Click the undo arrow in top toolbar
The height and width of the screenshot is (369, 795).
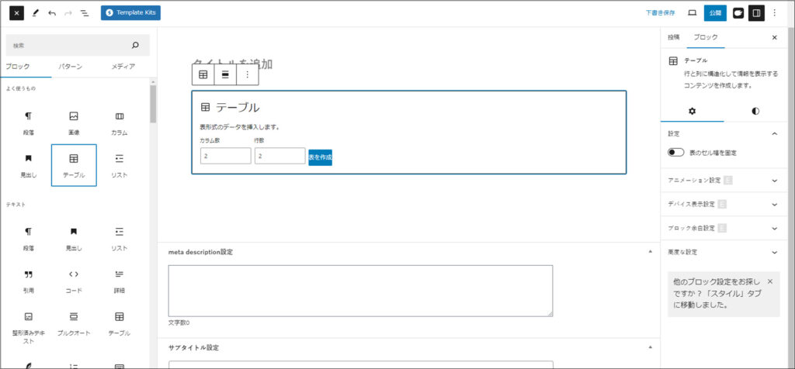pos(52,13)
